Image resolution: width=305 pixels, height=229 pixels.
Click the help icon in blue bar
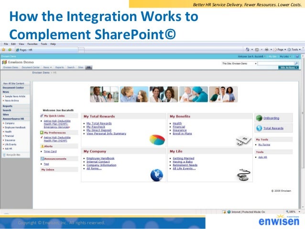pyautogui.click(x=297, y=56)
